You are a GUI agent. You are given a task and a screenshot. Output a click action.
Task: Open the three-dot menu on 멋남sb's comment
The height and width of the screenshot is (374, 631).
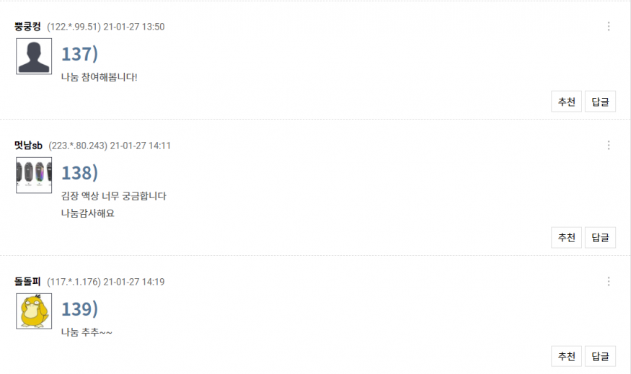(609, 145)
